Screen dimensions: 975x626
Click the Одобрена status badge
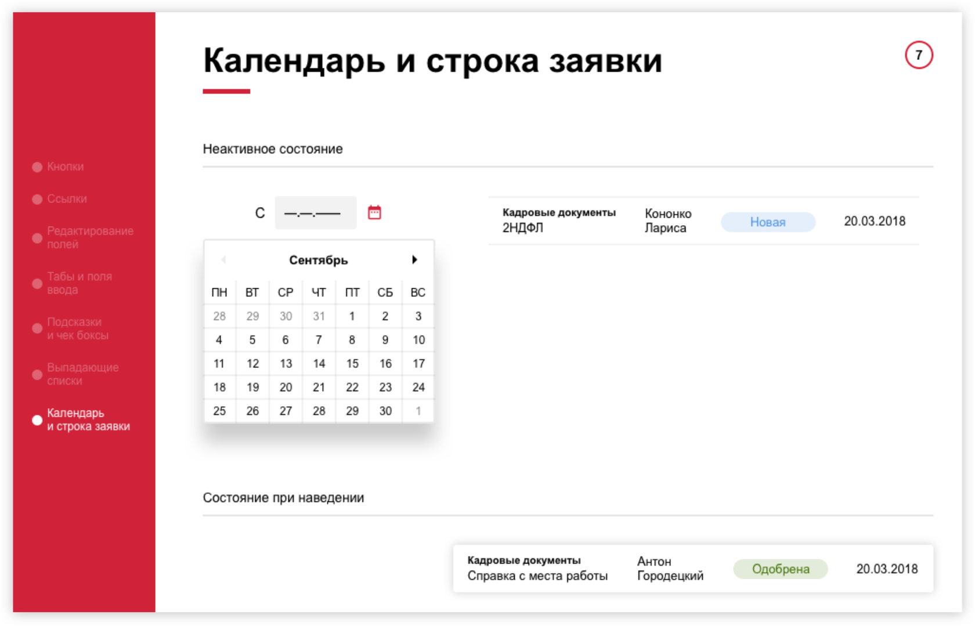point(781,569)
